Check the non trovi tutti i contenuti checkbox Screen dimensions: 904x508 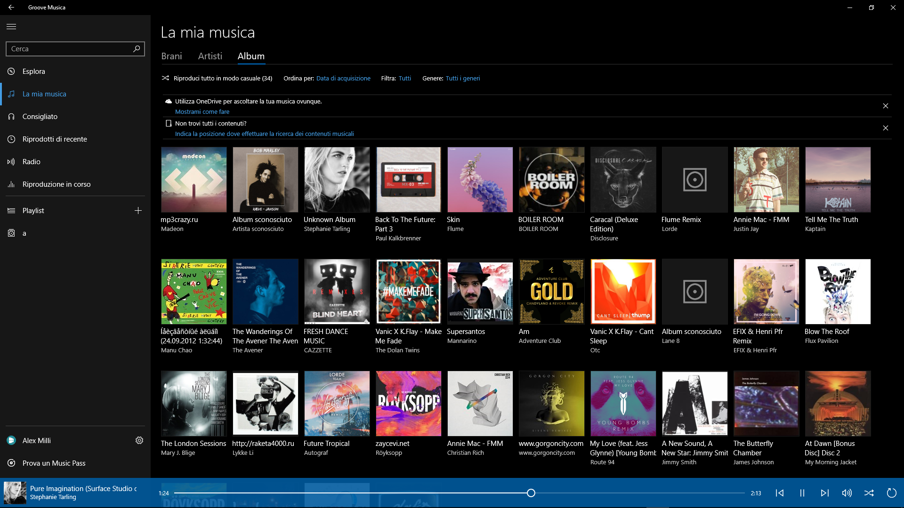(168, 123)
